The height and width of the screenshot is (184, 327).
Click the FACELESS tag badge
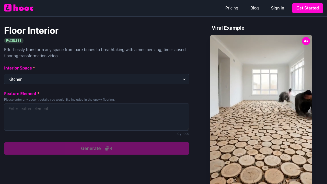(14, 41)
